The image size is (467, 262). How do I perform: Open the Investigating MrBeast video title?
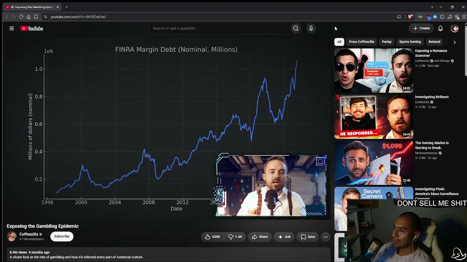pos(432,97)
